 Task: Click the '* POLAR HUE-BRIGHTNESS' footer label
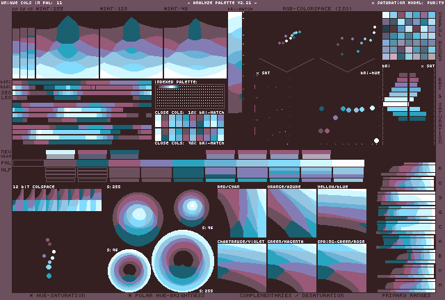tap(167, 295)
